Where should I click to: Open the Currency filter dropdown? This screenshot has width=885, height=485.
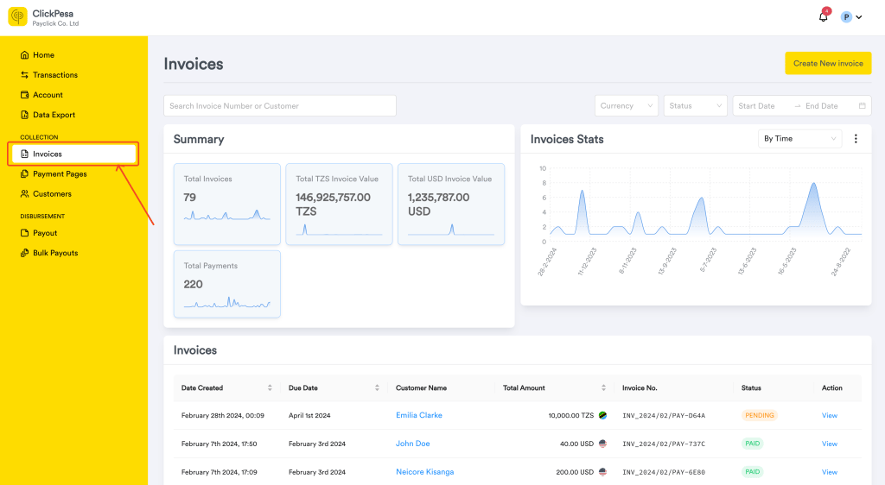click(x=627, y=106)
